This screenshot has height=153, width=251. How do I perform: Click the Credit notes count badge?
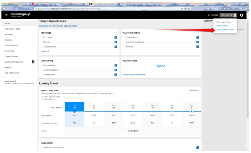coord(116,75)
